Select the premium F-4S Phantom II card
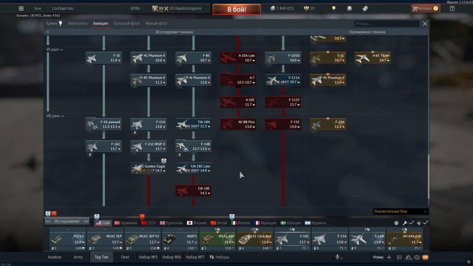Screen dimensions: 473x266 coord(328,80)
